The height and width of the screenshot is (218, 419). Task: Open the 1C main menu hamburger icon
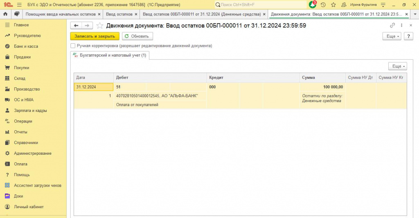point(19,4)
